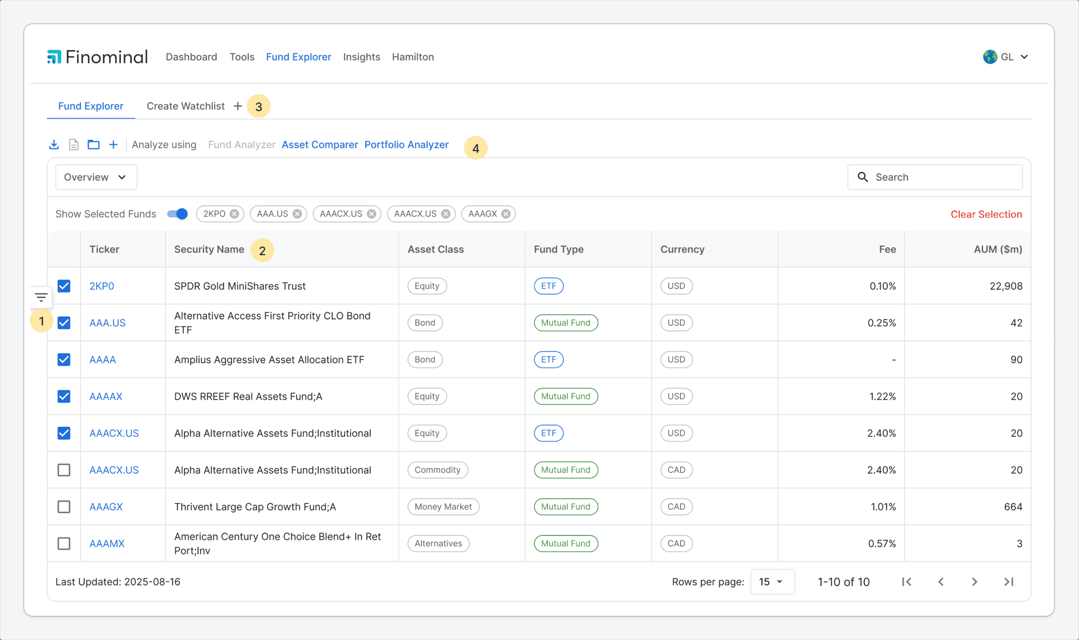Click the search magnifier icon

863,177
